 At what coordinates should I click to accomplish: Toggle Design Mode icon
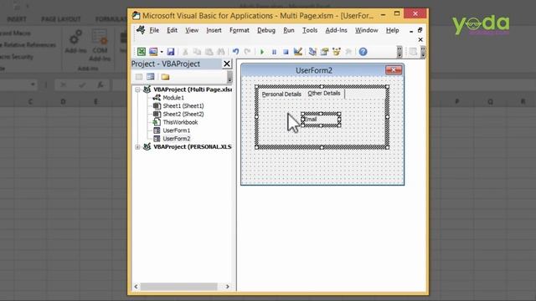(298, 52)
